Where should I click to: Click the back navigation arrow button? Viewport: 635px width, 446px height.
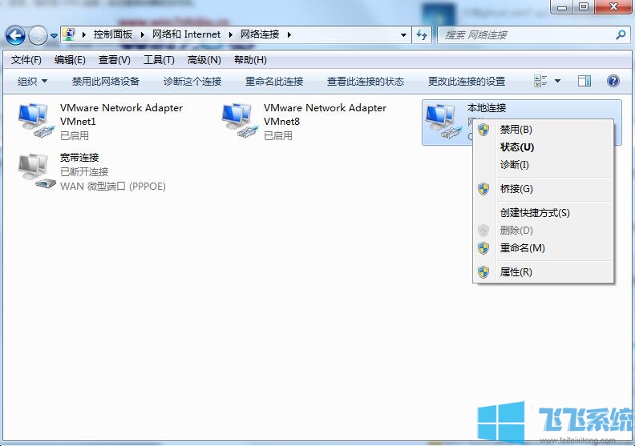[x=15, y=35]
